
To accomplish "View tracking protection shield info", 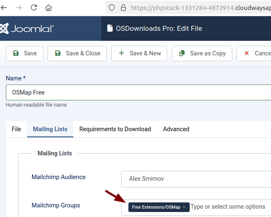I will coord(112,7).
